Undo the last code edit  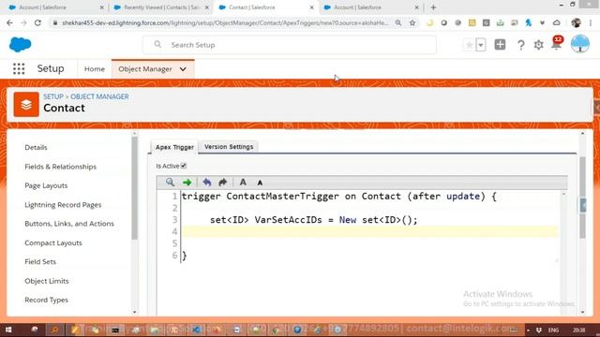(x=207, y=183)
